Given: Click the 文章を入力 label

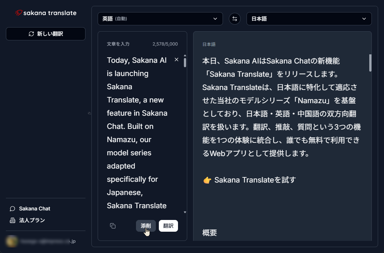Looking at the screenshot, I should coord(118,44).
